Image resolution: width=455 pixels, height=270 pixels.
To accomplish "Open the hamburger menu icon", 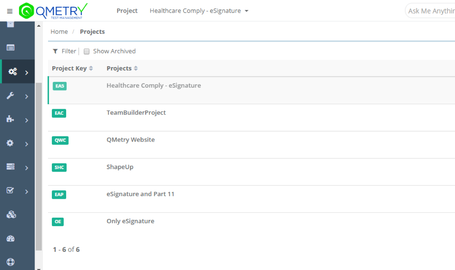I will point(10,11).
